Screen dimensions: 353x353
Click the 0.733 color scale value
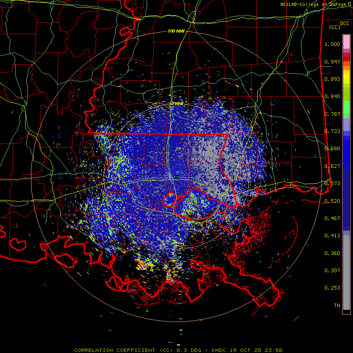(x=332, y=131)
